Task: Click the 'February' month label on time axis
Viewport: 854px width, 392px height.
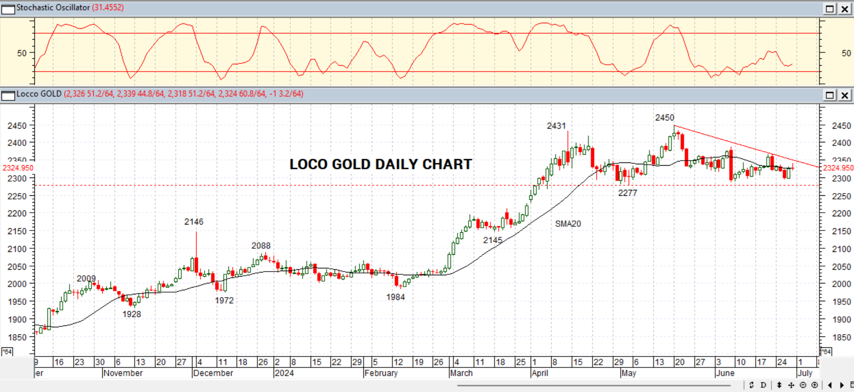Action: [x=381, y=373]
